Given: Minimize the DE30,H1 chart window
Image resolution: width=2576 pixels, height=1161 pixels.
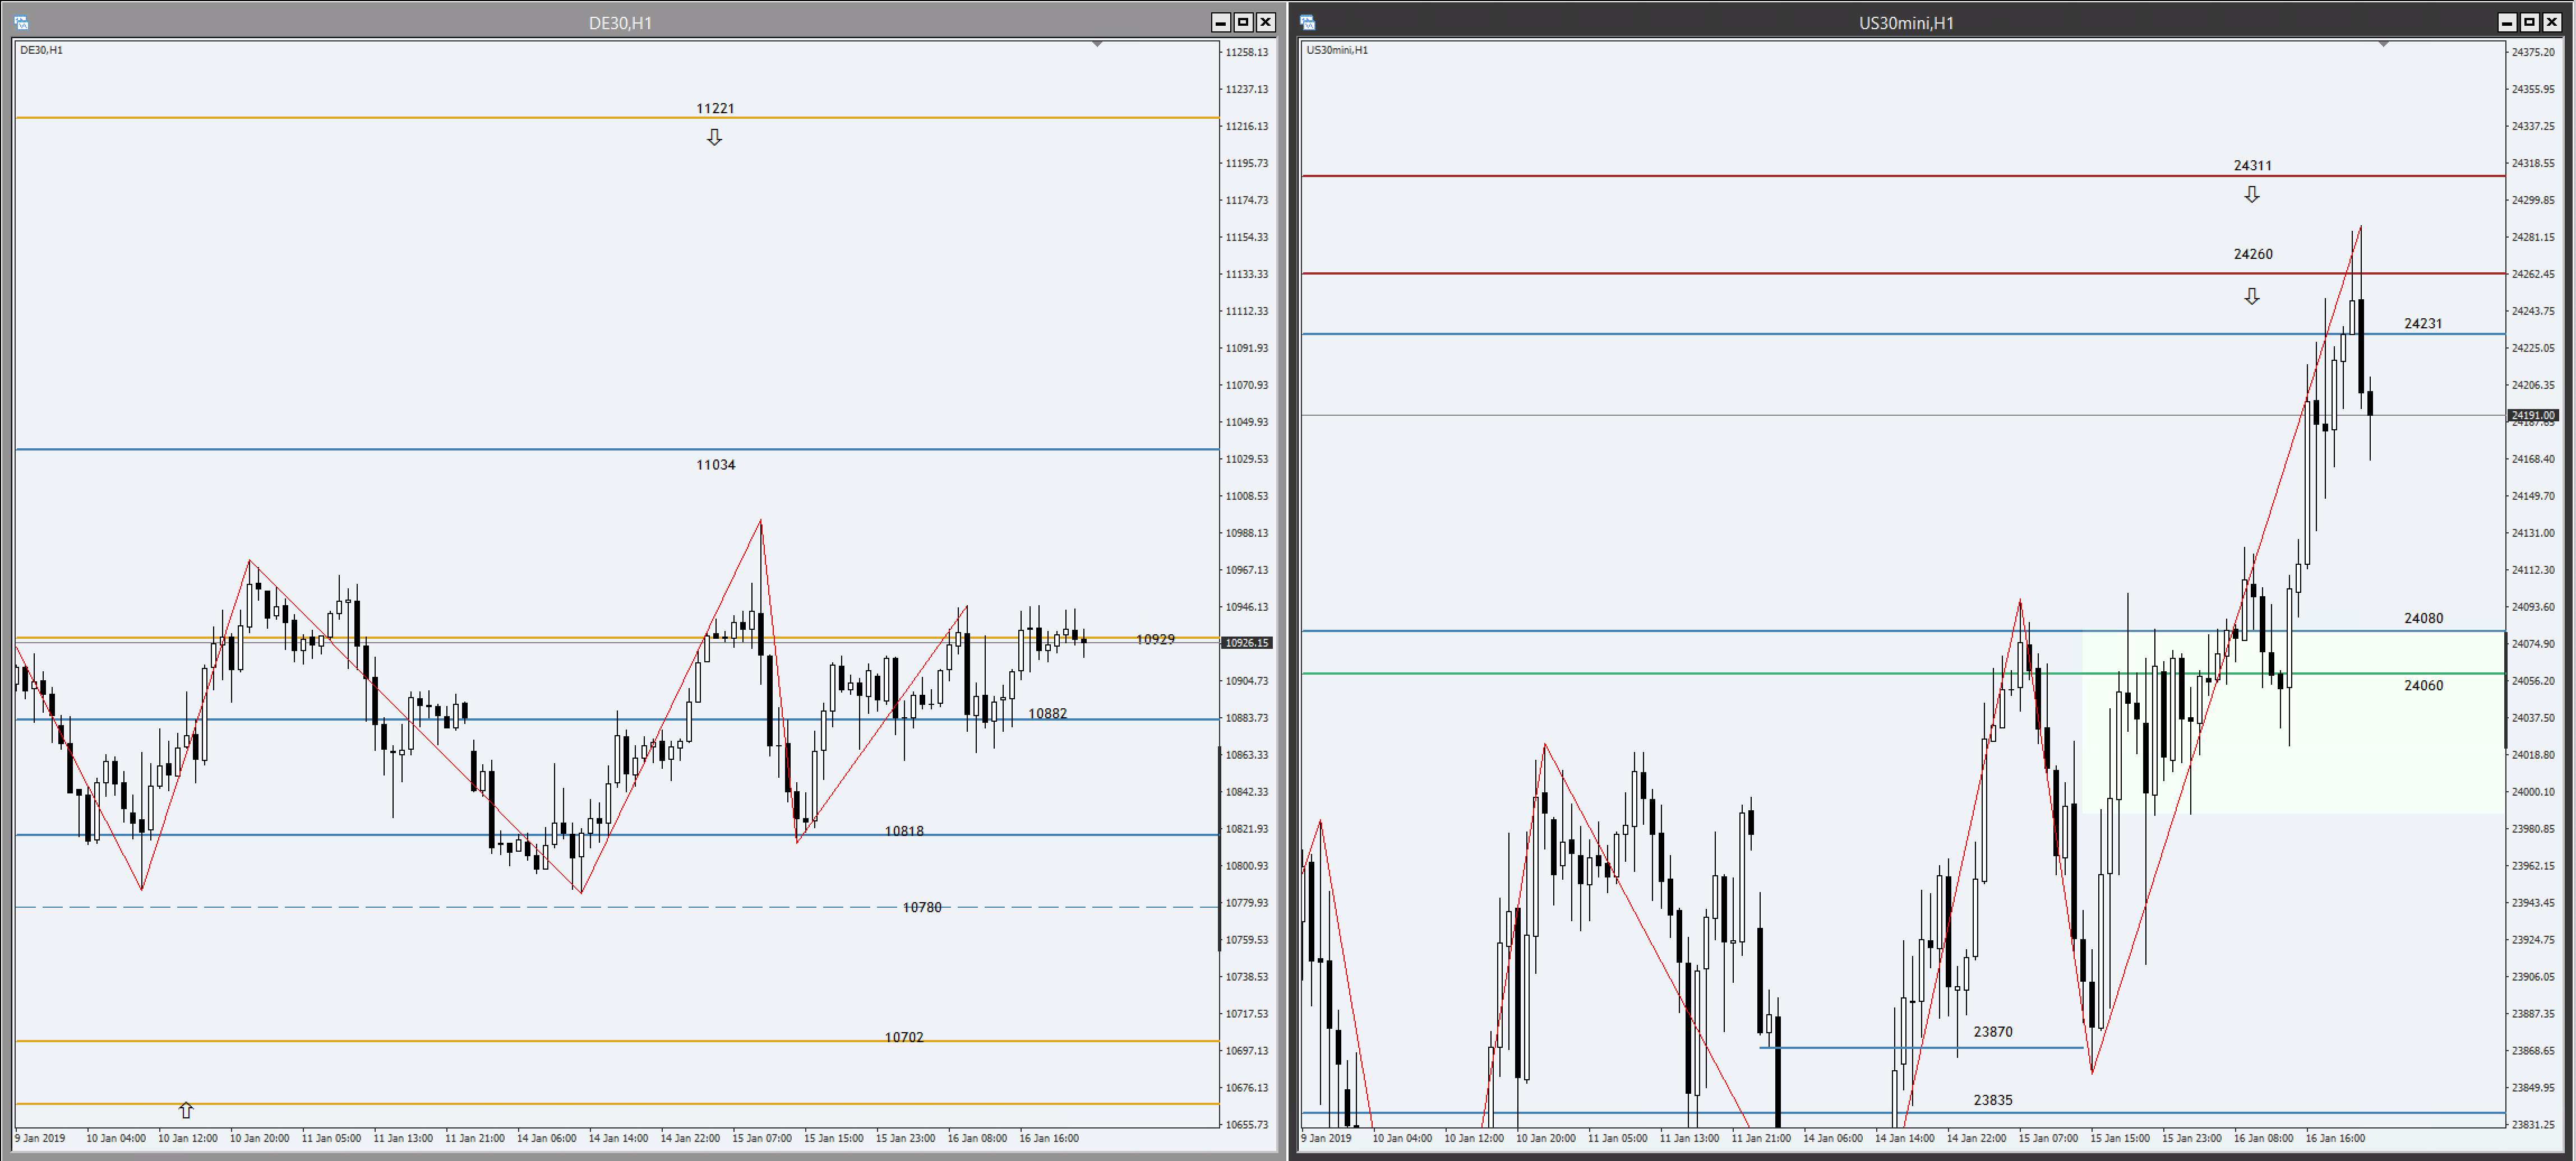Looking at the screenshot, I should [x=1220, y=22].
